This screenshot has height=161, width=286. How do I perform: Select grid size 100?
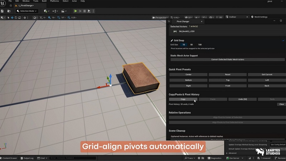pos(200,45)
